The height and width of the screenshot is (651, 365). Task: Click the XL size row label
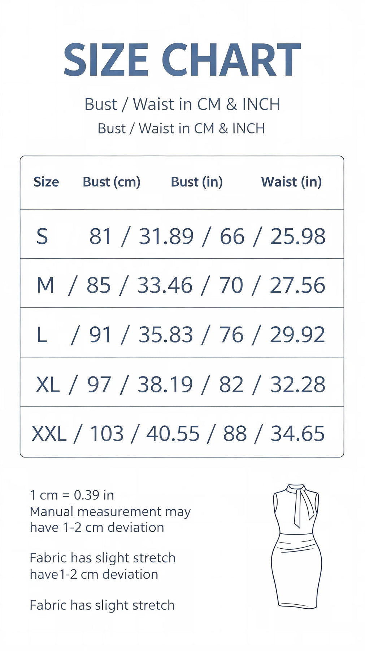click(48, 384)
